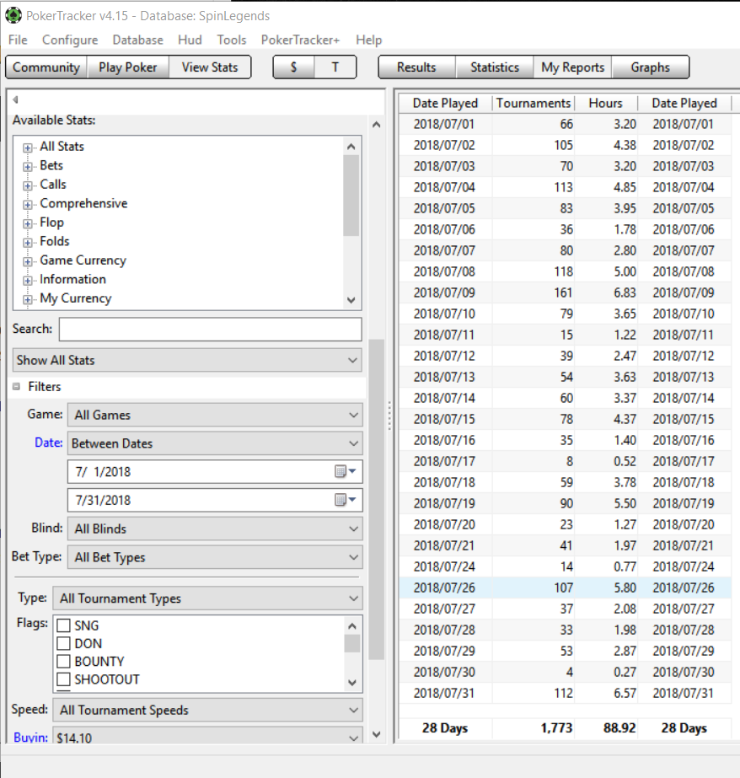
Task: Select the T tournaments button
Action: coord(335,67)
